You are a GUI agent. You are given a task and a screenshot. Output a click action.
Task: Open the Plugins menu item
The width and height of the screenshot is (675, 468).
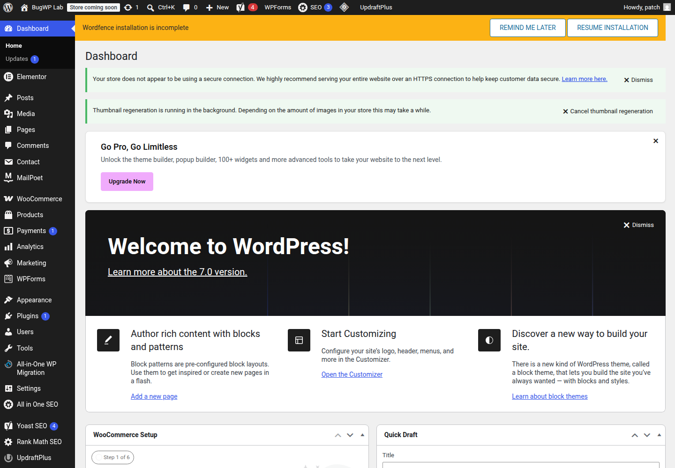(37, 316)
